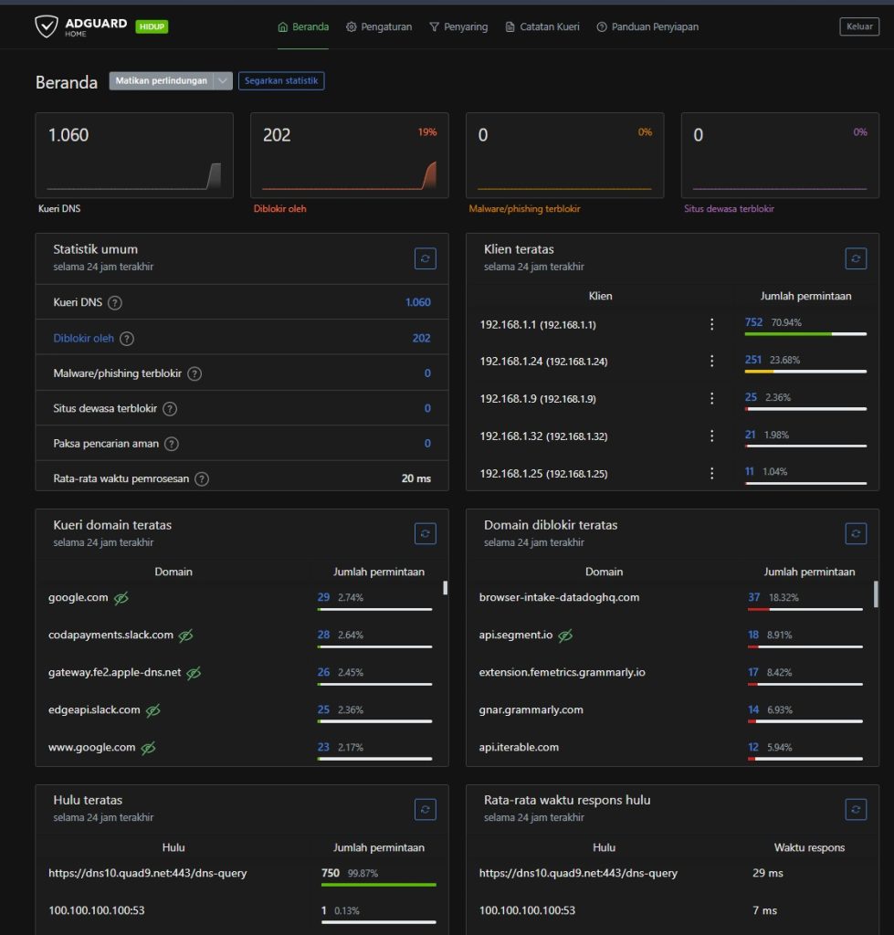
Task: Open options menu for client 192.168.1.1
Action: (x=711, y=324)
